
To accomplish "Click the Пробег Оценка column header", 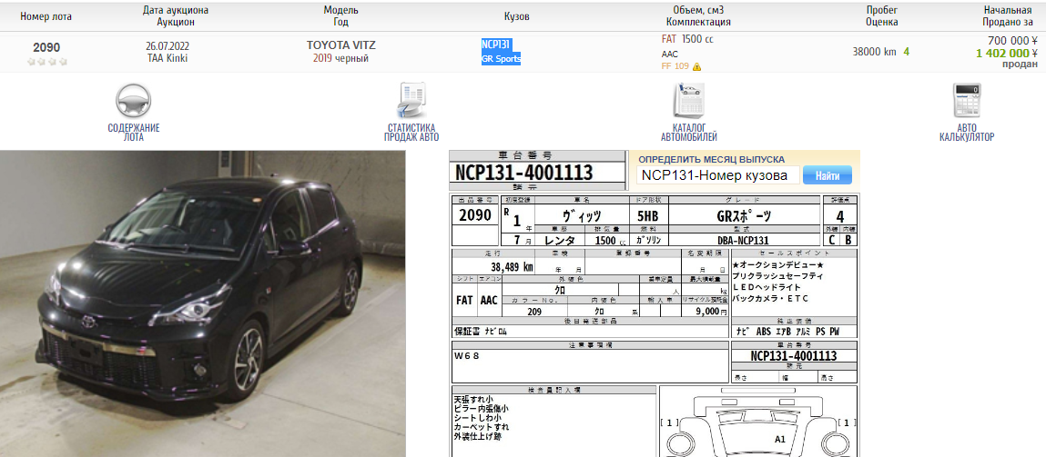I will point(882,16).
